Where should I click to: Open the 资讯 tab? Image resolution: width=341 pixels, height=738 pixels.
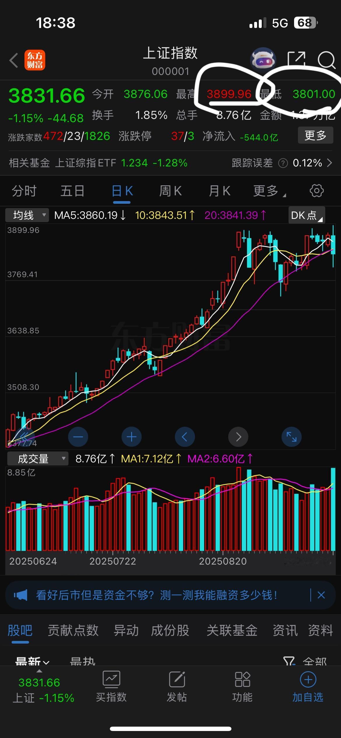pyautogui.click(x=285, y=630)
